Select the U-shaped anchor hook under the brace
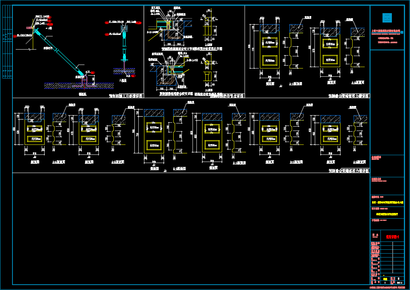The image size is (410, 290). pos(84,81)
